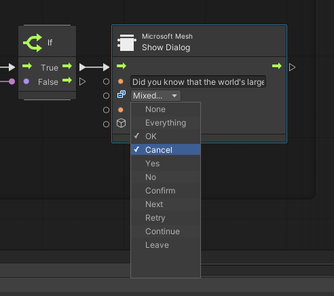Uncheck the Cancel option in dropdown

pyautogui.click(x=166, y=149)
